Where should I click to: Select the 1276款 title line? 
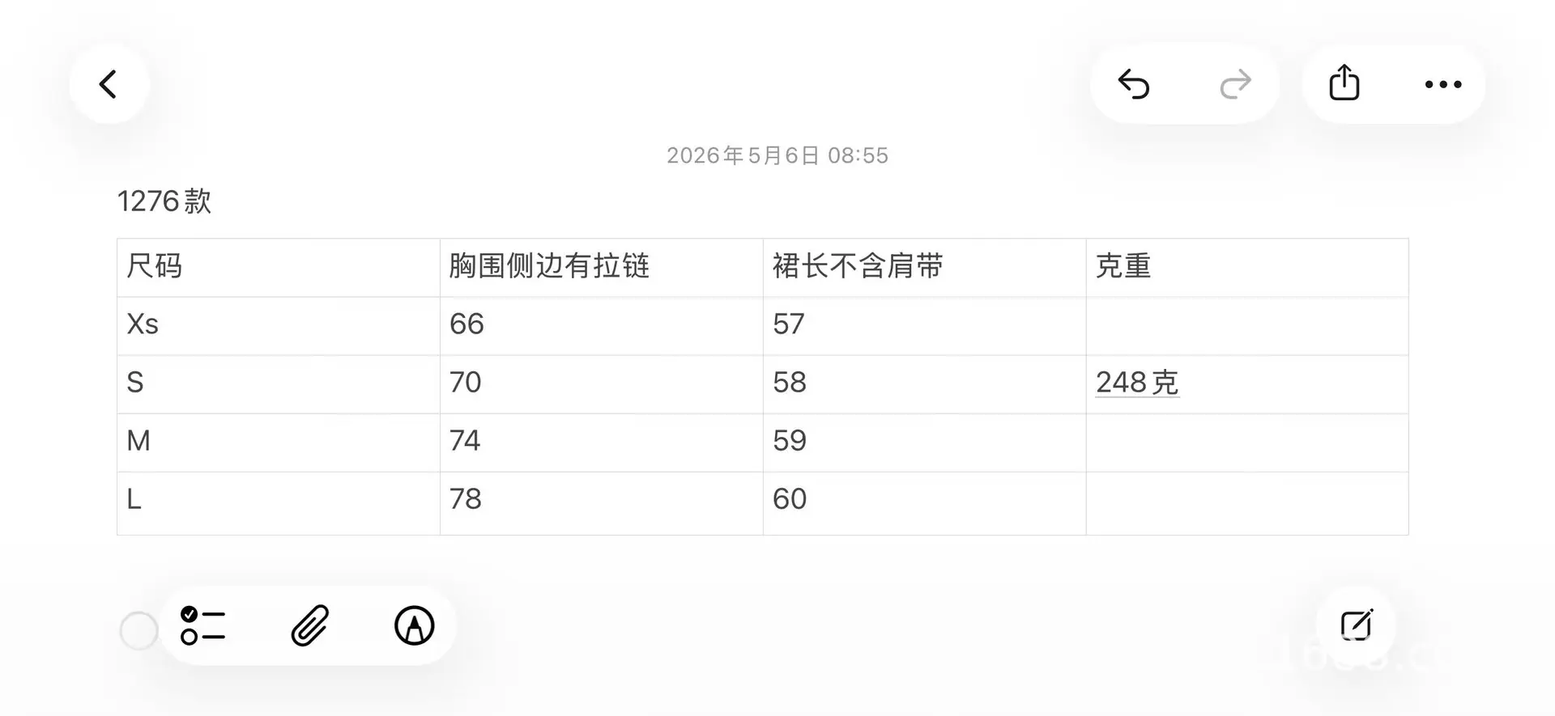[x=164, y=201]
